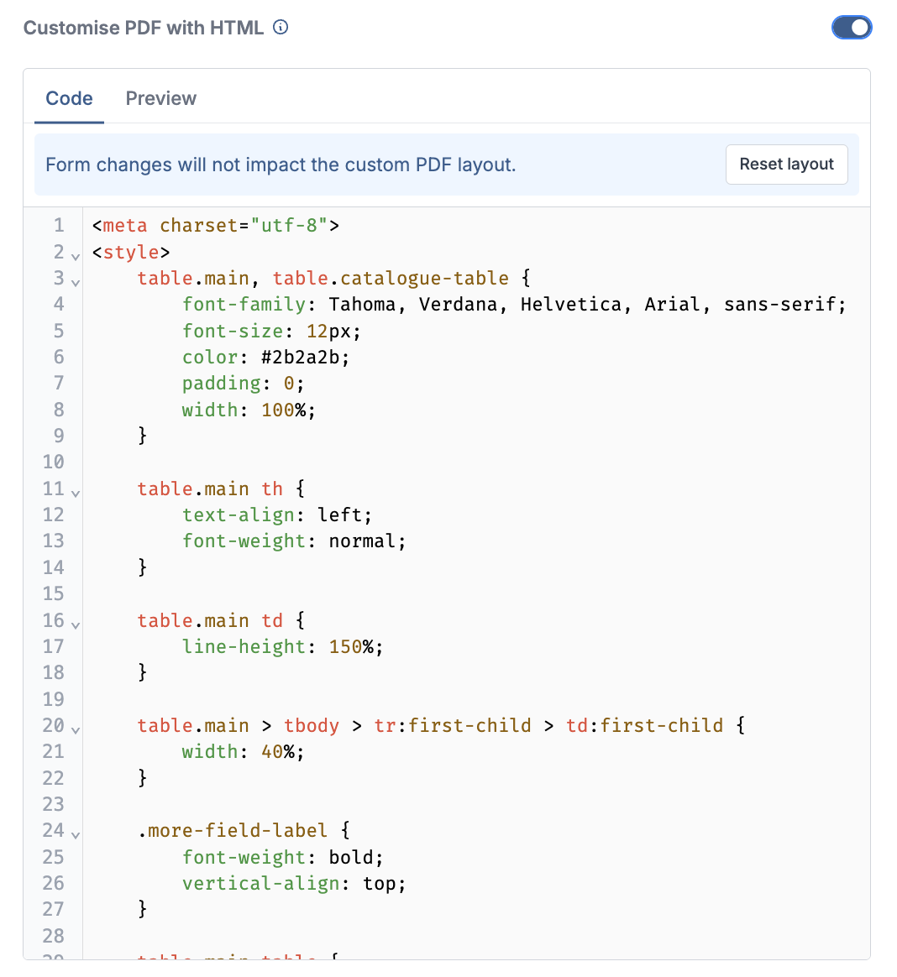897x977 pixels.
Task: Click the Reset layout button
Action: click(x=787, y=165)
